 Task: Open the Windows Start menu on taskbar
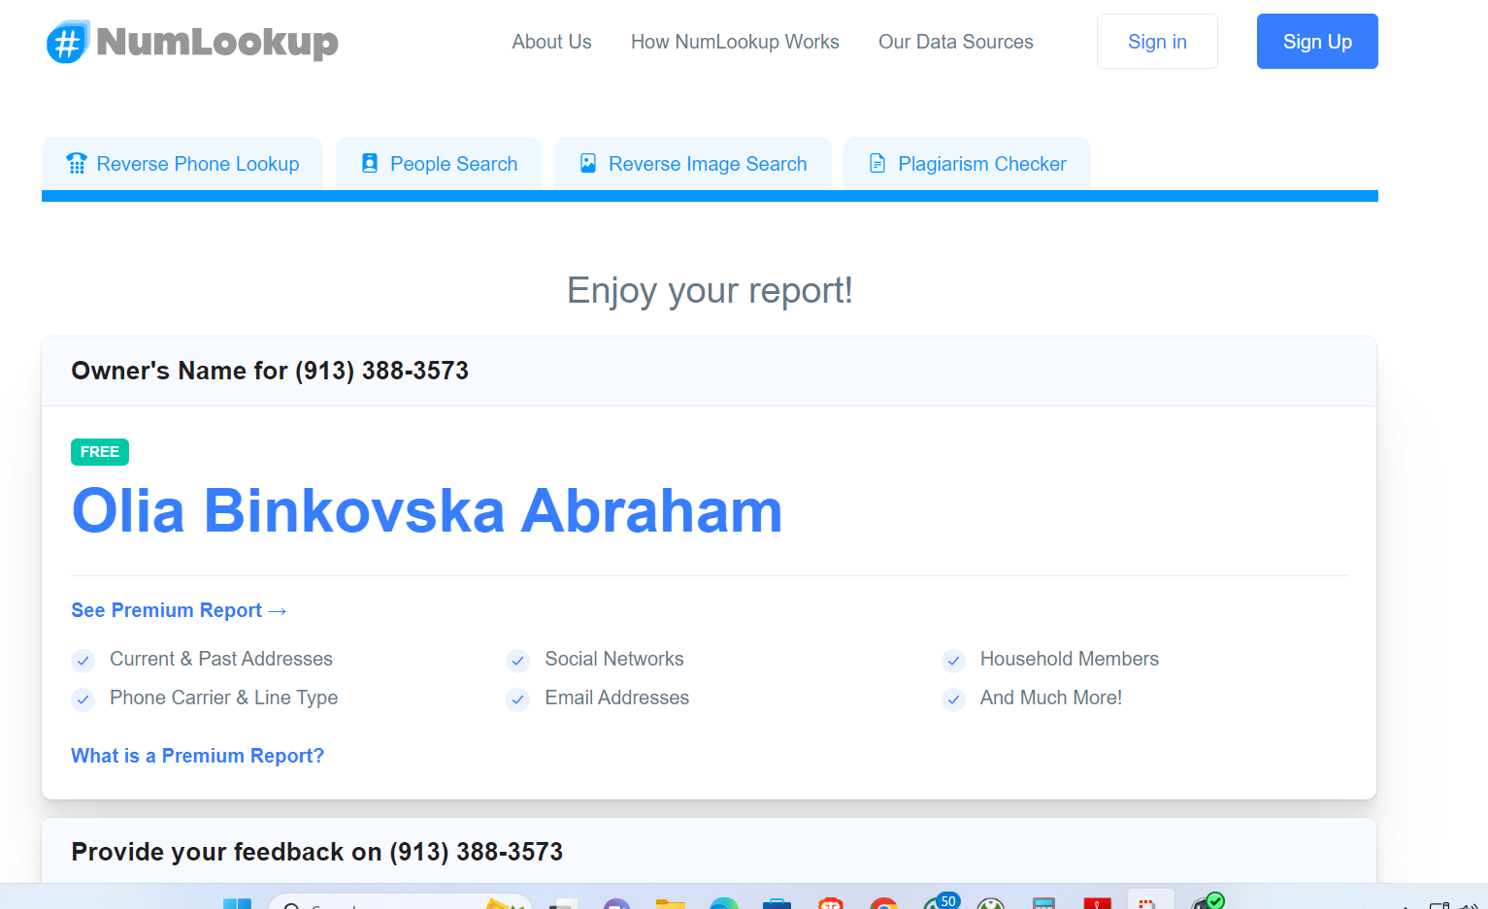237,903
